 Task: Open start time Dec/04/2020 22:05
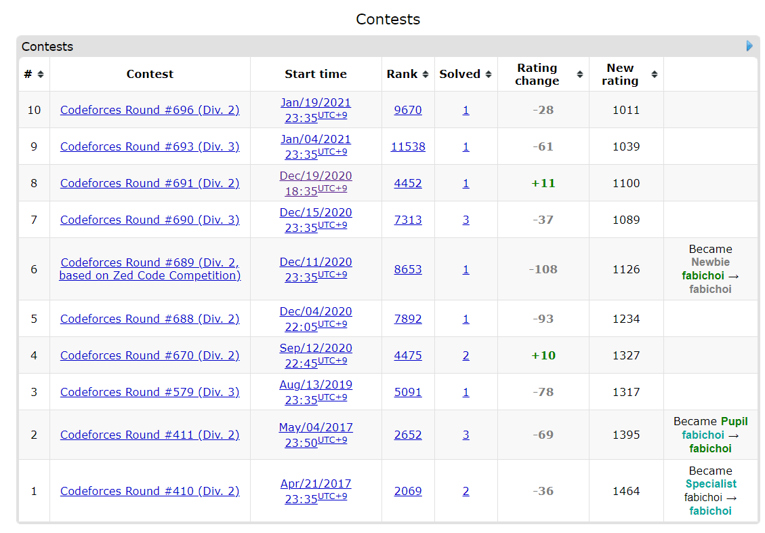[316, 319]
